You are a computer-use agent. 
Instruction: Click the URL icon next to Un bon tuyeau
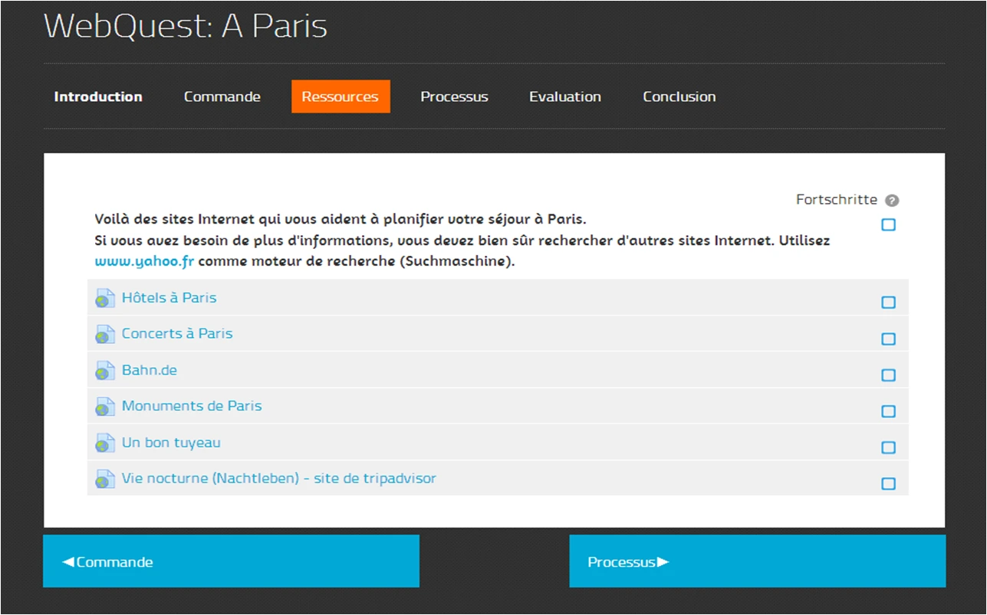point(105,443)
